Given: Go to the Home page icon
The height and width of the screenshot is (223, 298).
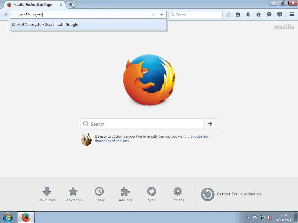Looking at the screenshot, I should pos(258,15).
